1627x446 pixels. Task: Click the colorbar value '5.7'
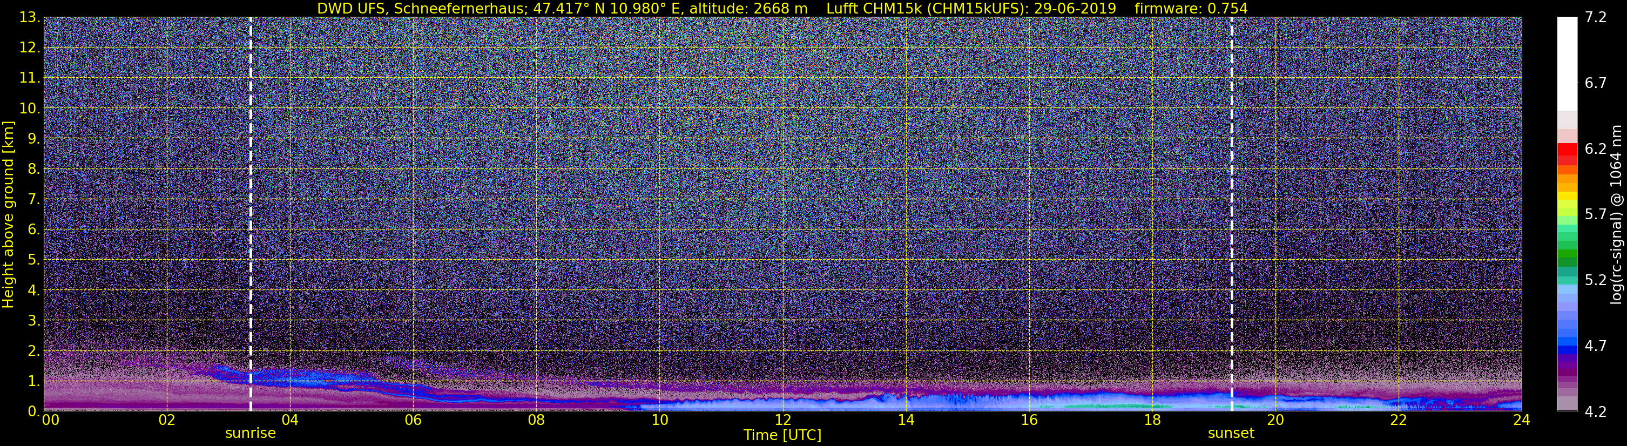click(x=1596, y=214)
